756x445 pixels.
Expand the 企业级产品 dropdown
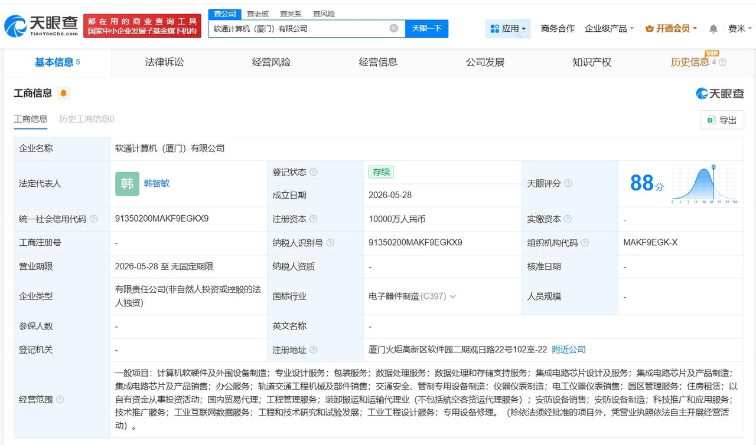coord(609,28)
